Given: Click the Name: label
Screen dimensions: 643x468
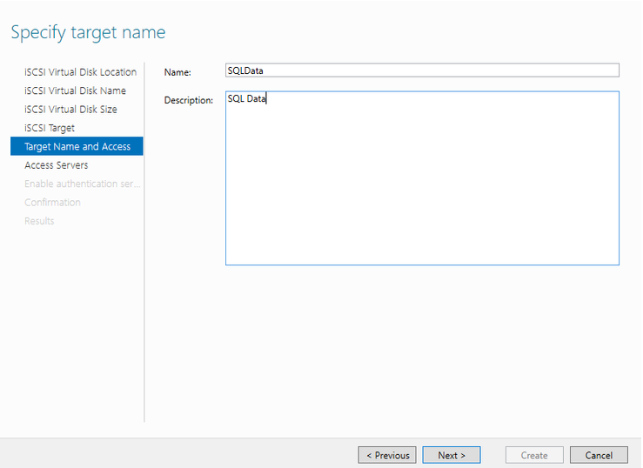Looking at the screenshot, I should (x=177, y=72).
